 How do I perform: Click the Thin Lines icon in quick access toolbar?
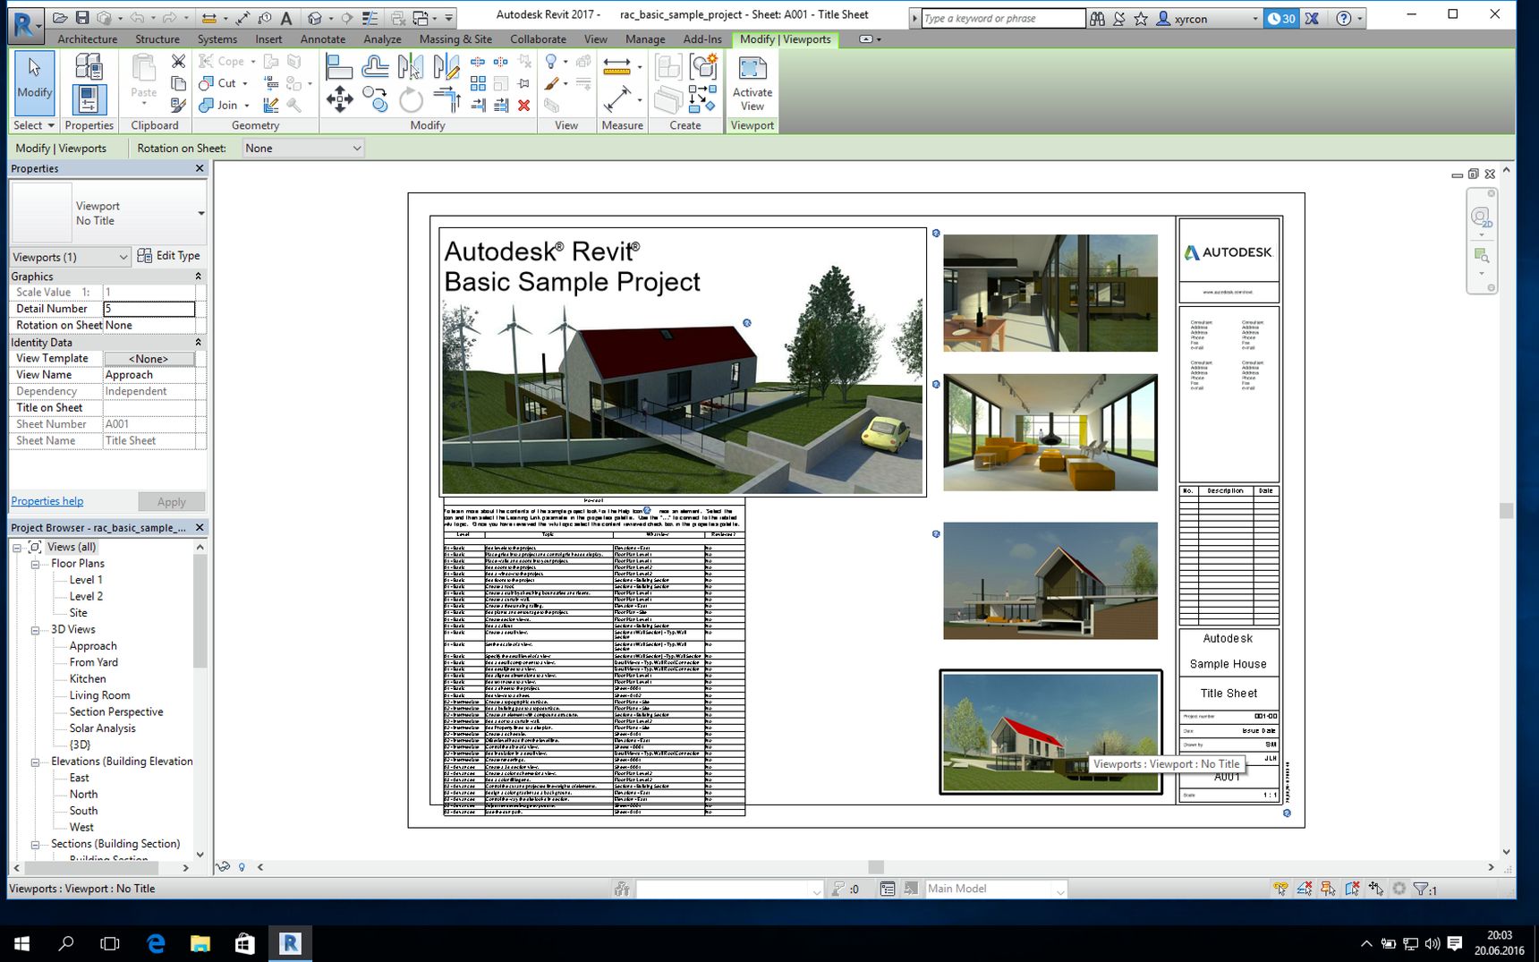click(369, 18)
